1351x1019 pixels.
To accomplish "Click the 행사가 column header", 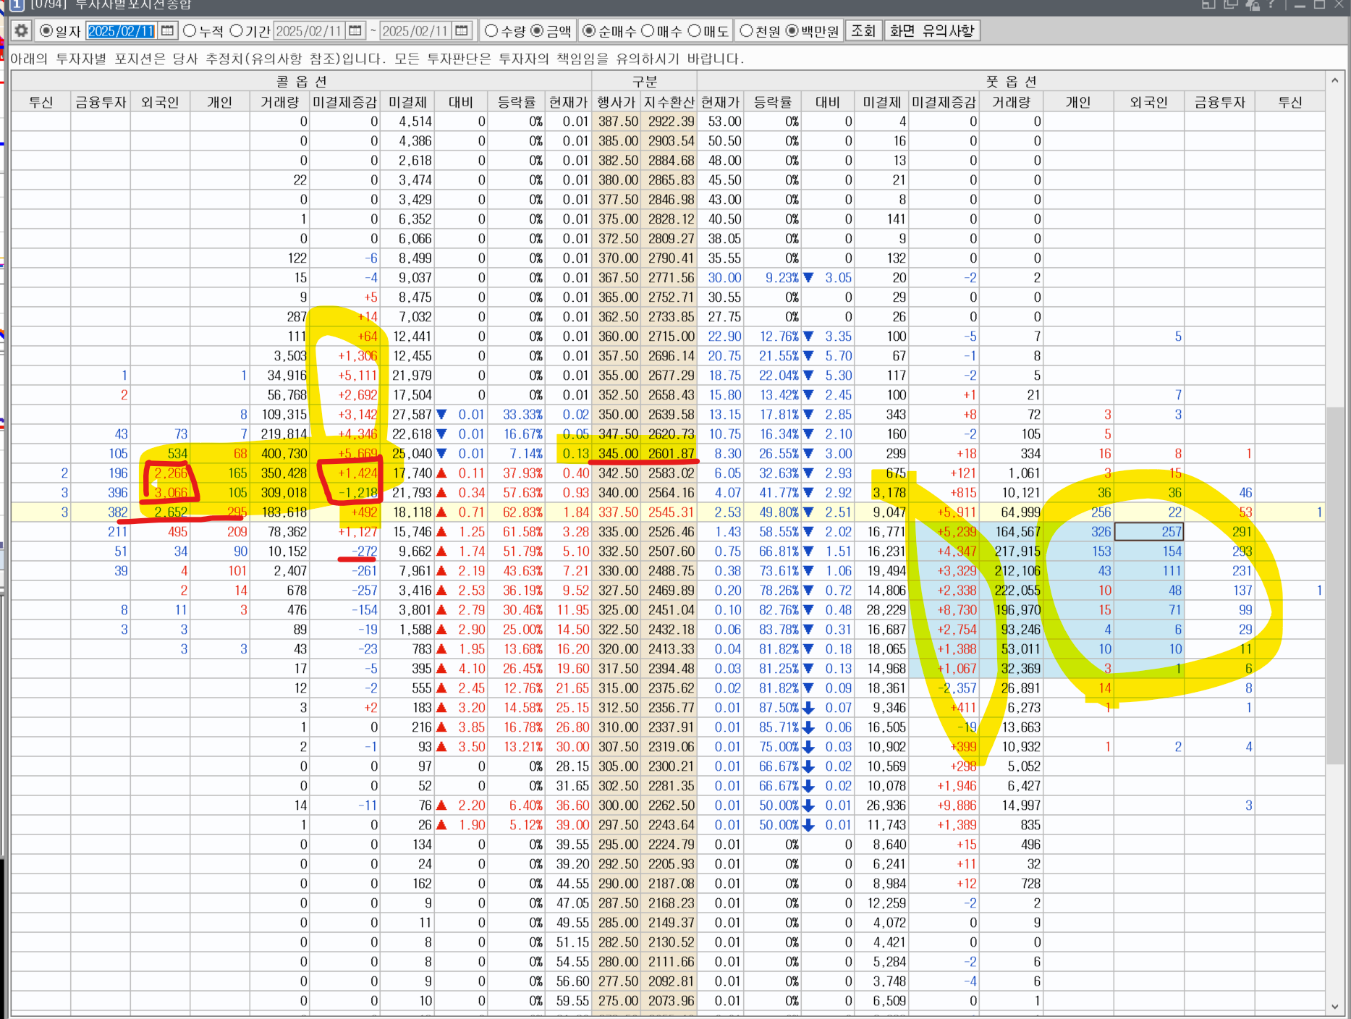I will [x=617, y=102].
